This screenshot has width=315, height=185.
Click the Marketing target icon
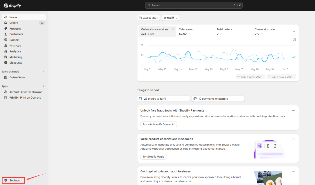point(6,57)
